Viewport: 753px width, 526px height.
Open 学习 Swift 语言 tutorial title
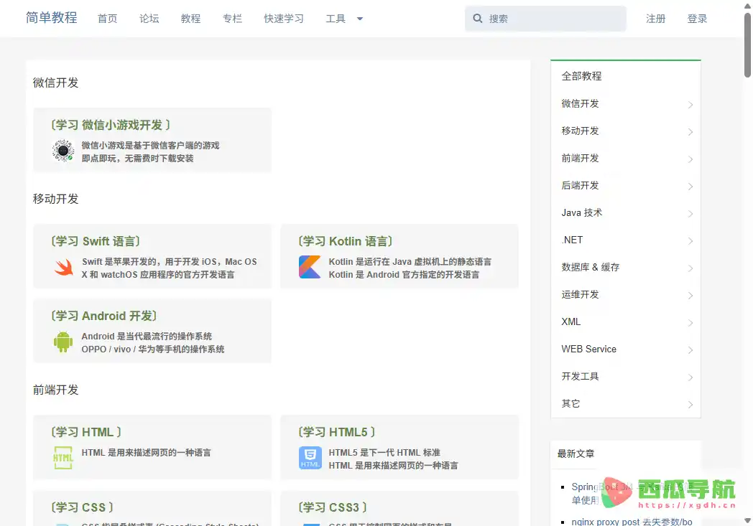(96, 241)
